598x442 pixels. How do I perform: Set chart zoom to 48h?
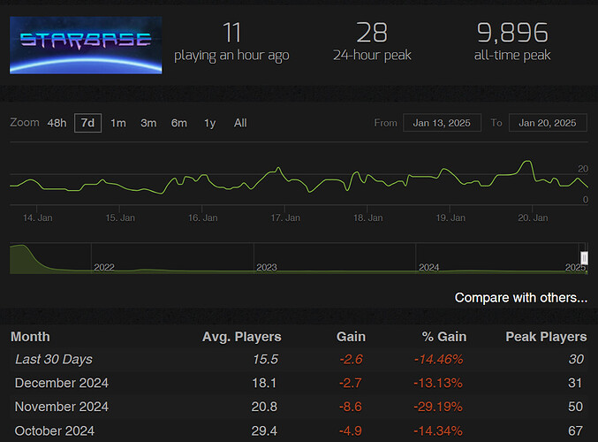click(x=57, y=123)
